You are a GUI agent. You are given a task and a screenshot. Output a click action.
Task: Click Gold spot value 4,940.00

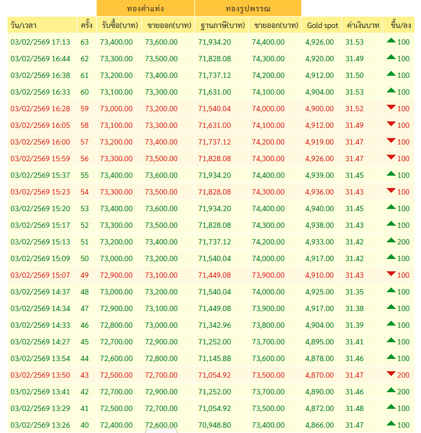click(320, 208)
